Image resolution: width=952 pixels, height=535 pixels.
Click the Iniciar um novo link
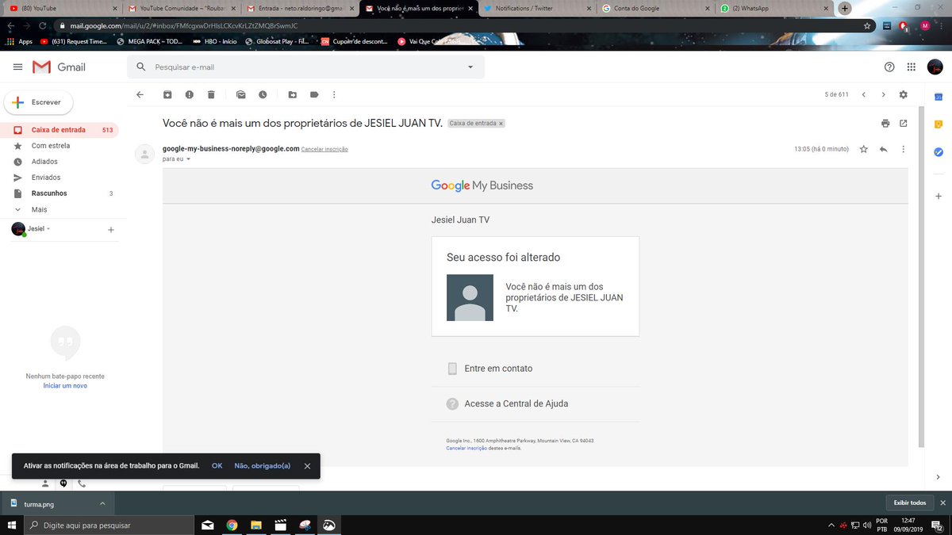click(x=65, y=385)
